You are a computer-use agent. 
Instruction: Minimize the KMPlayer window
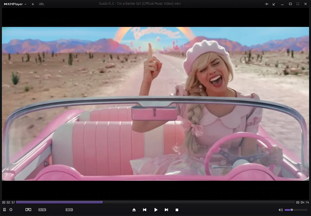pyautogui.click(x=282, y=4)
